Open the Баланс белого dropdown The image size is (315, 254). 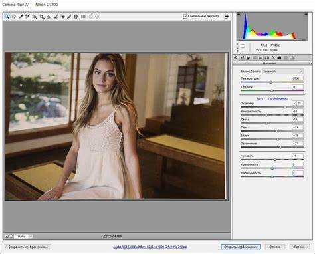pos(283,72)
